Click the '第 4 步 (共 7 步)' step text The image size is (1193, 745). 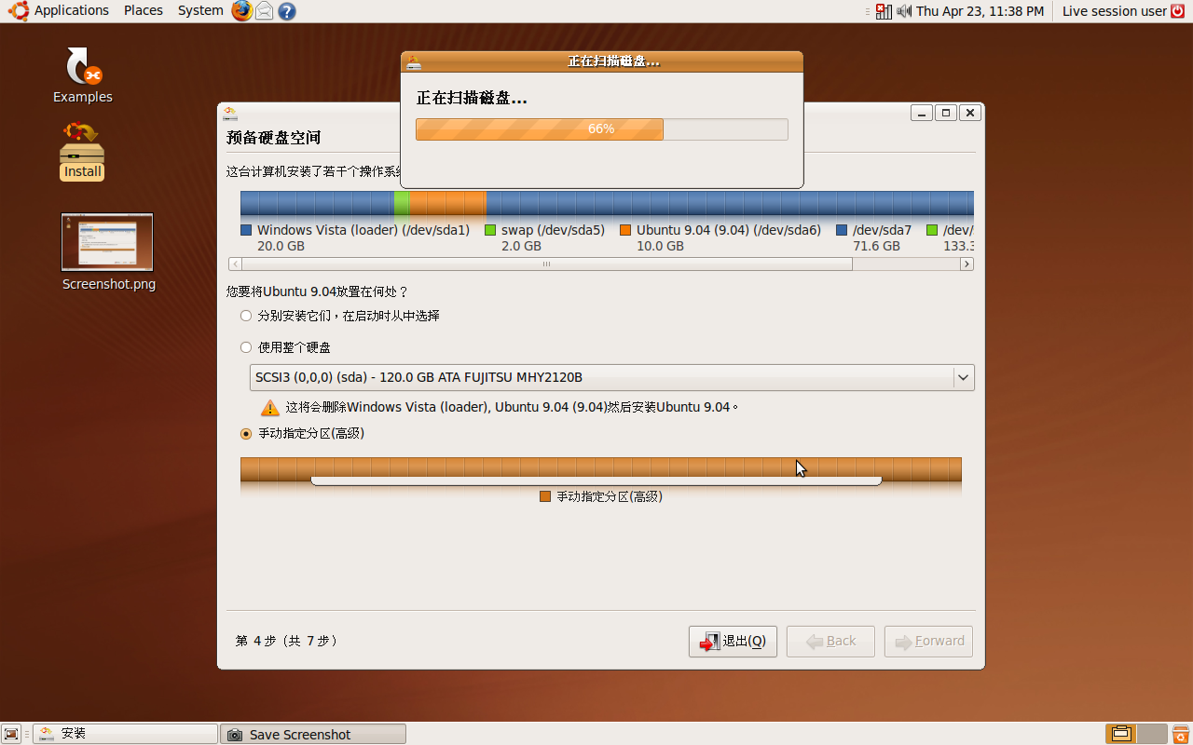[286, 641]
